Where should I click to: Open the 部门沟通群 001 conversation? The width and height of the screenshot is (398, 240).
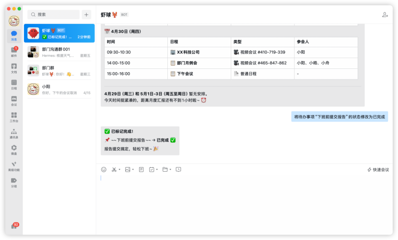click(59, 52)
